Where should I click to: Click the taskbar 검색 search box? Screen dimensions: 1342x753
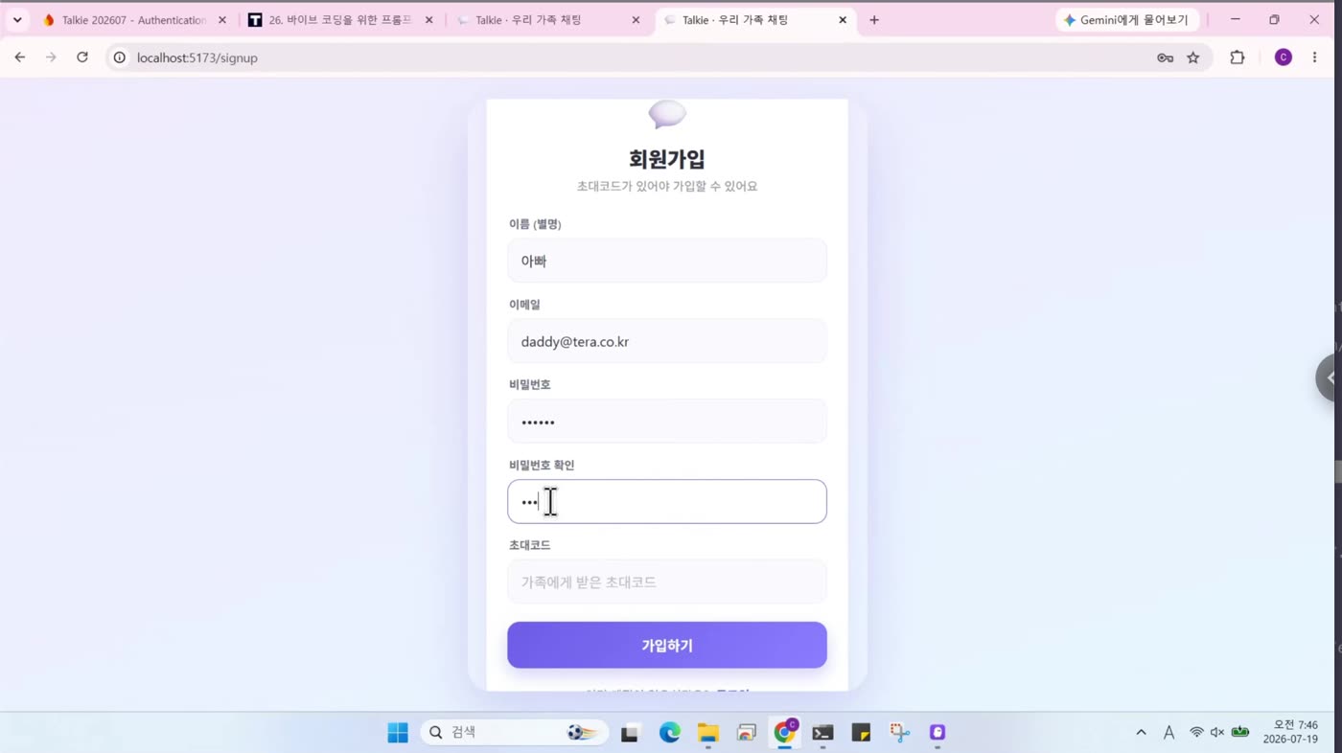click(514, 733)
